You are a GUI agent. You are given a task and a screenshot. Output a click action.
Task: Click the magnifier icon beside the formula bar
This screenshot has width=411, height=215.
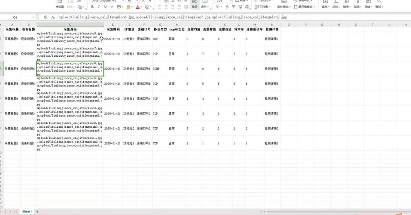coord(46,17)
